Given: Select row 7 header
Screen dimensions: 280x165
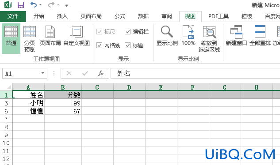Looking at the screenshot, I should tap(6, 119).
